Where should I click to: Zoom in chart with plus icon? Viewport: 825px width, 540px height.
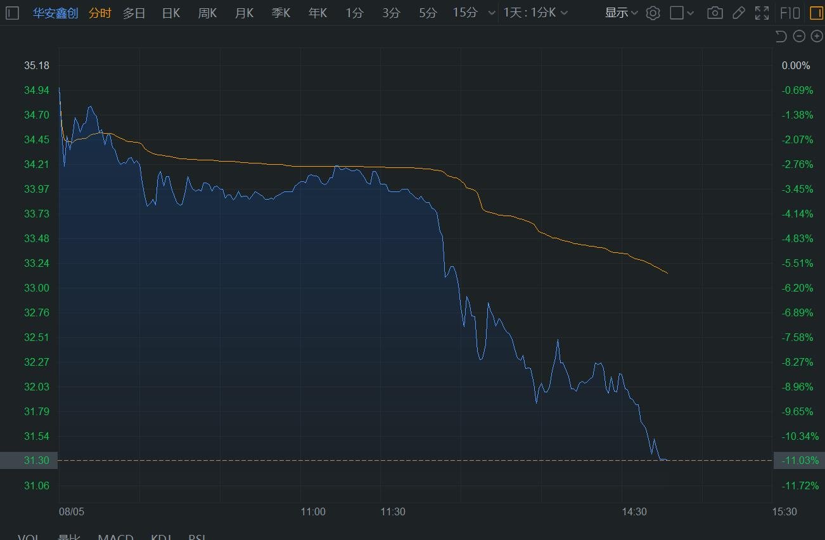817,36
